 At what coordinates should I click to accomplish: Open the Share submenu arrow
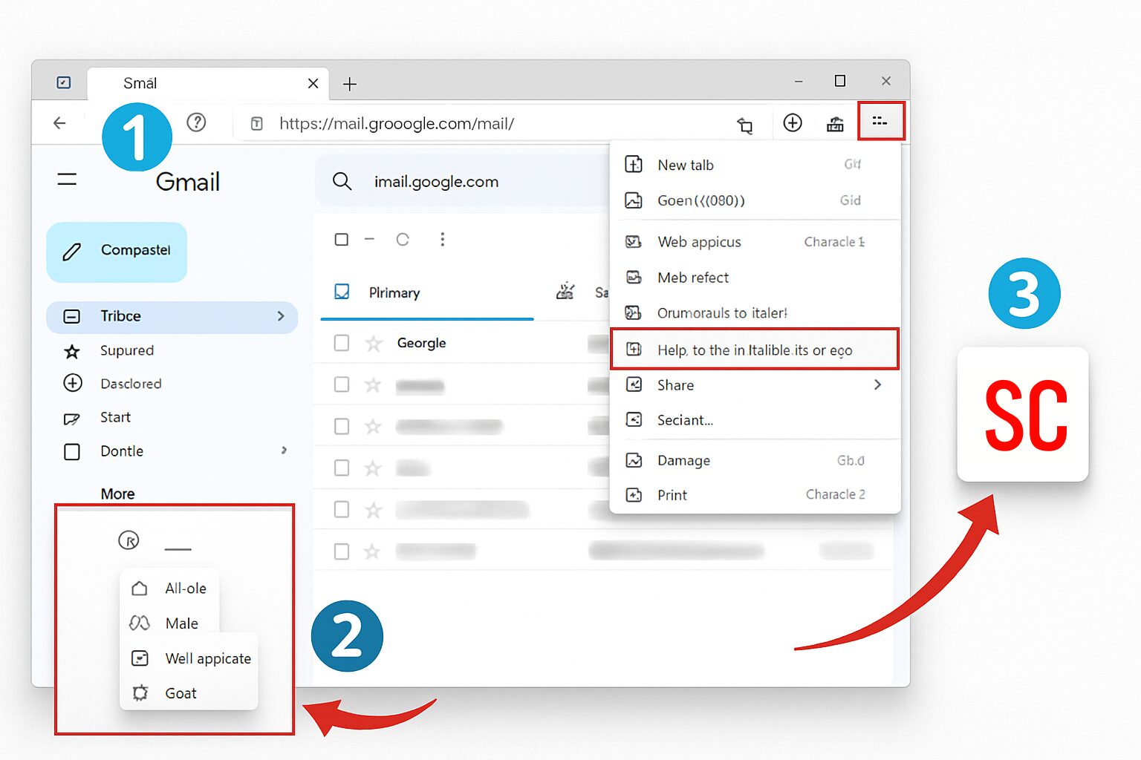coord(877,384)
